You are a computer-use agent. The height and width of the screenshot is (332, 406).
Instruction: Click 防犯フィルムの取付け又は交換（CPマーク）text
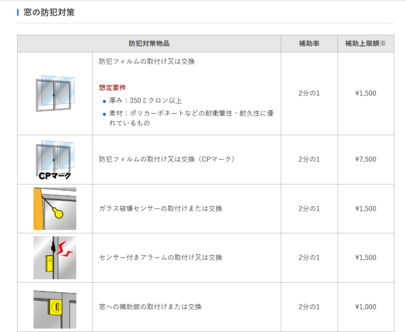point(167,159)
